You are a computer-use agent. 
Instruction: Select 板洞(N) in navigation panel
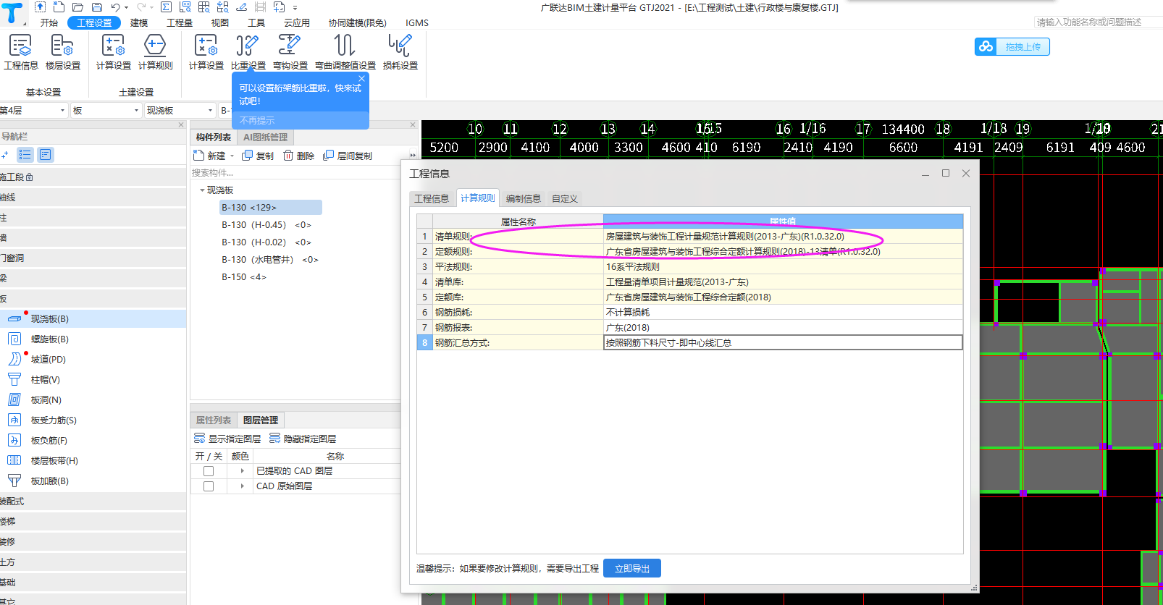coord(46,400)
